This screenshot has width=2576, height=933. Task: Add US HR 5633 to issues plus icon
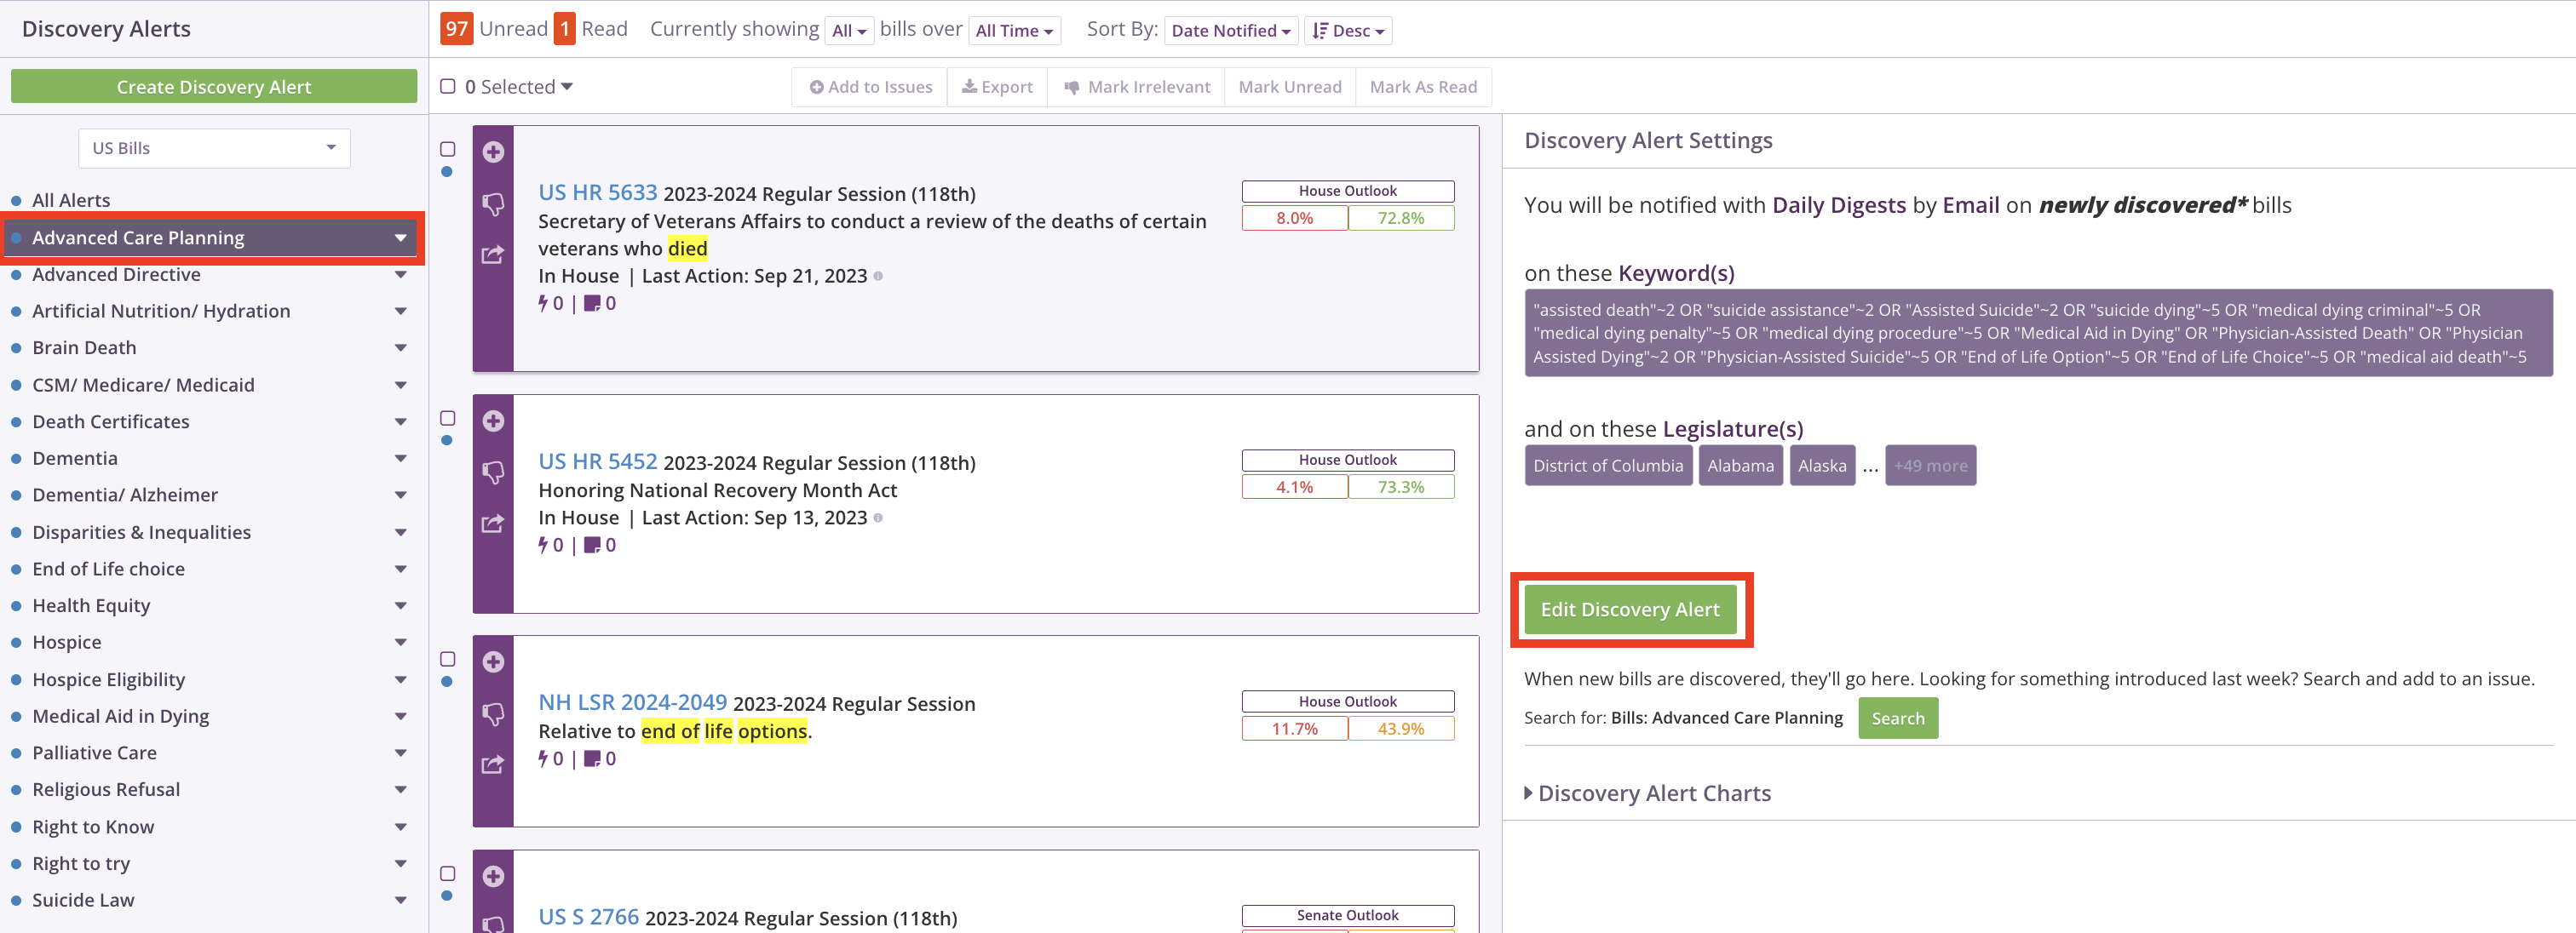pyautogui.click(x=493, y=152)
